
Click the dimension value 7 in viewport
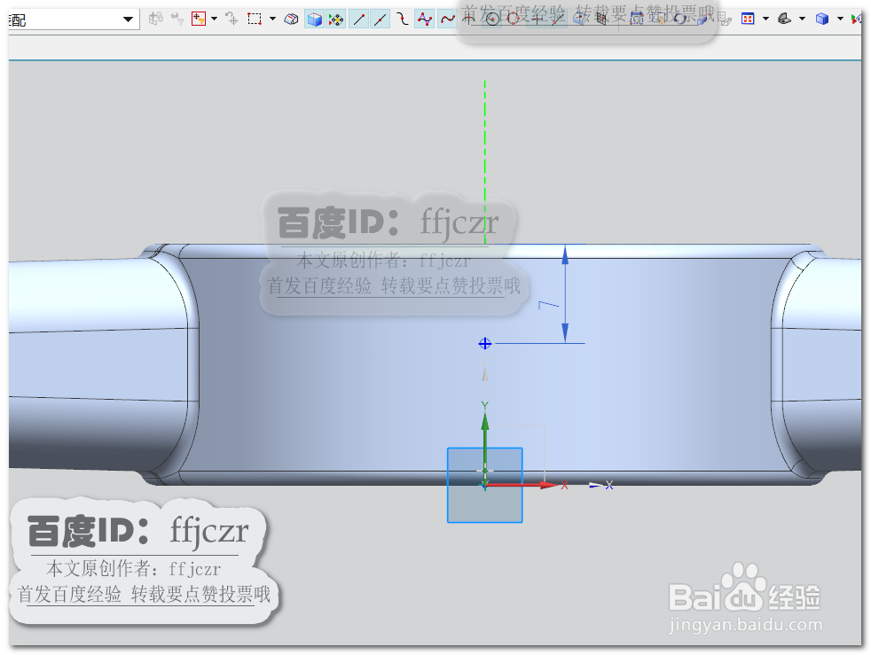coord(549,305)
